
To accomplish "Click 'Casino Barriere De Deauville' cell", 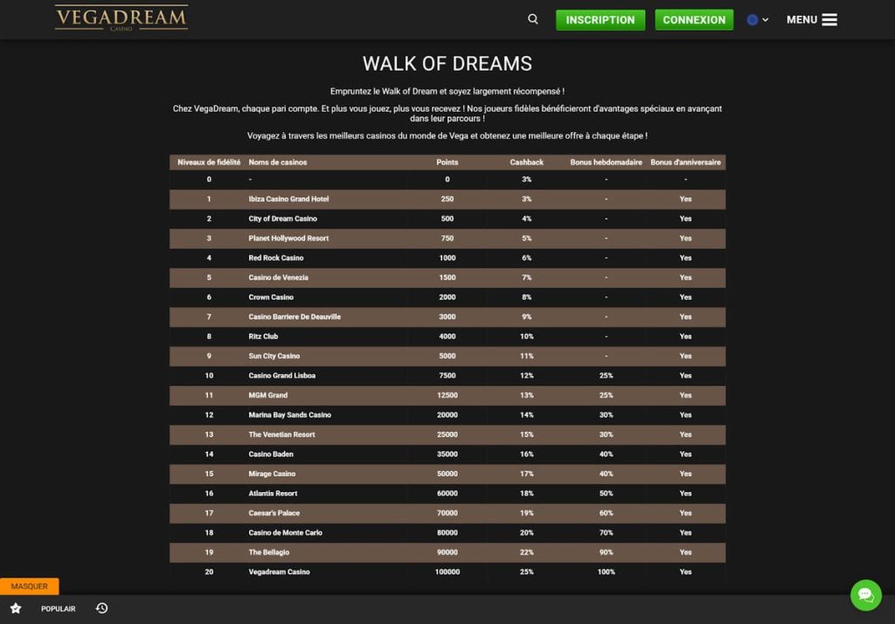I will pyautogui.click(x=295, y=317).
